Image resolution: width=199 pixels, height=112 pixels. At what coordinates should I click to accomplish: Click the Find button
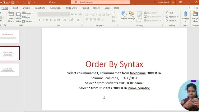[x=169, y=13]
